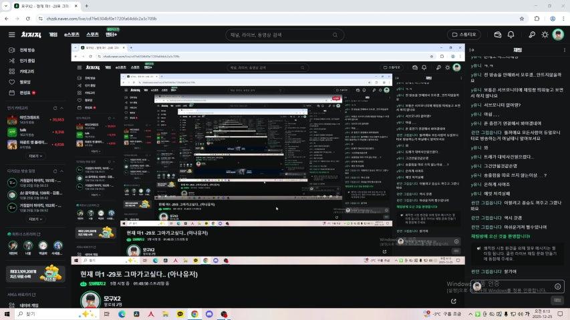Click the 스튜디오 button

coord(464,35)
